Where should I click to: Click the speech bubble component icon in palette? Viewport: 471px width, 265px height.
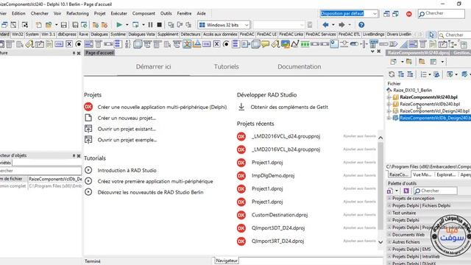click(265, 44)
